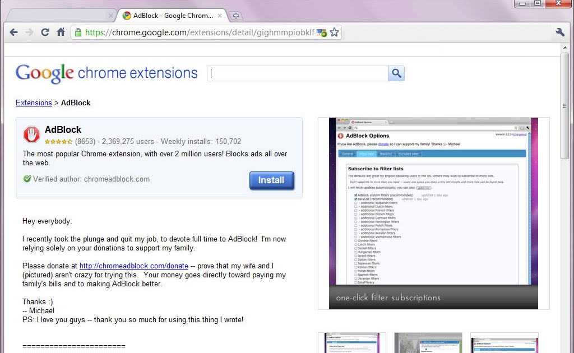Click the "Weekly installs: 150,702" text
The image size is (574, 353).
point(201,142)
